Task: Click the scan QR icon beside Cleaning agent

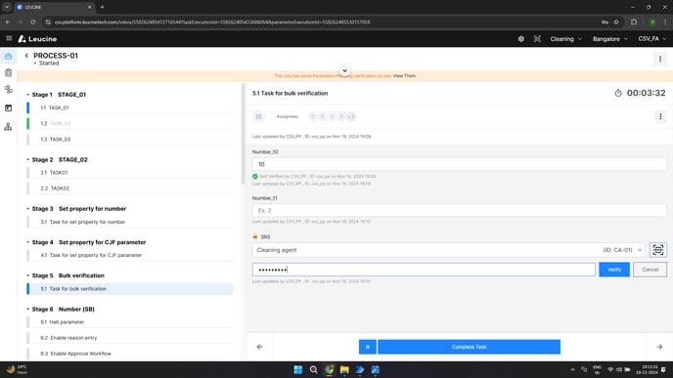Action: pos(657,250)
